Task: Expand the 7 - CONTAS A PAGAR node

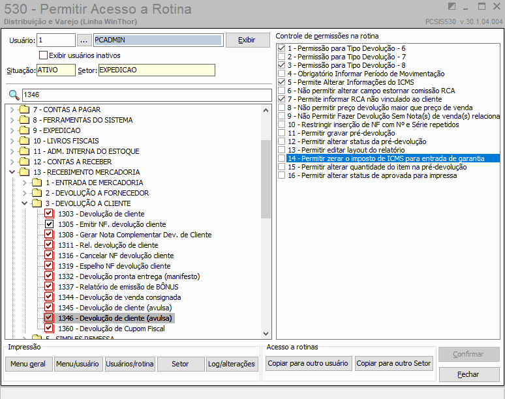Action: 12,110
